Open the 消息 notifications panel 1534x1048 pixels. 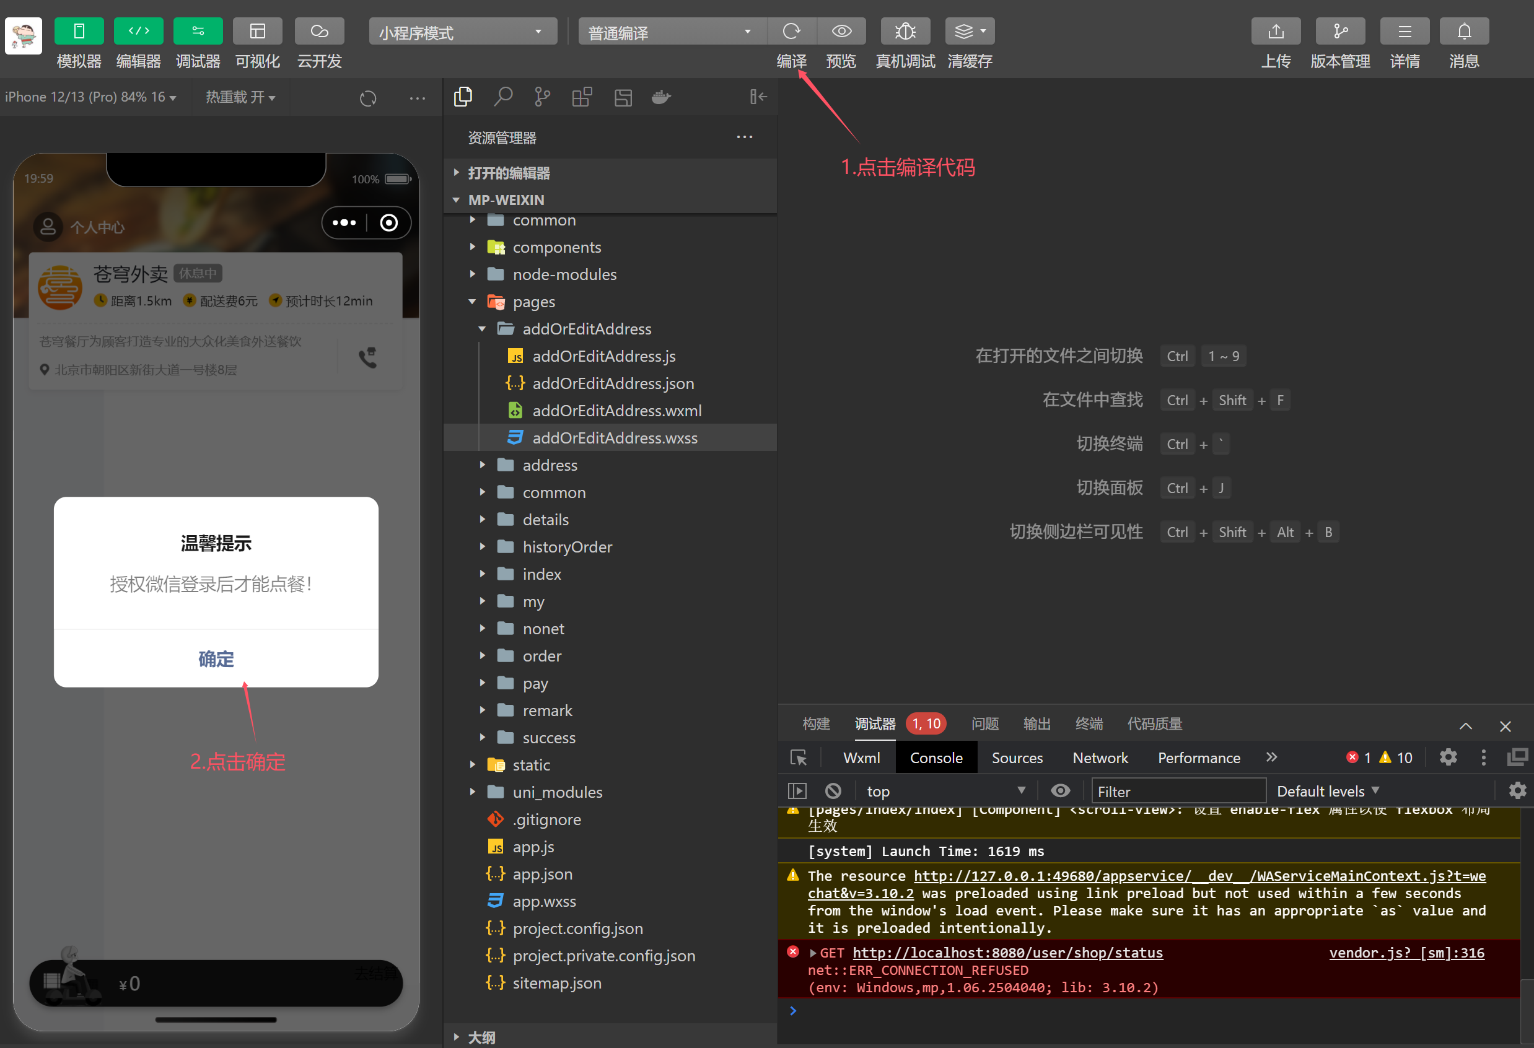1464,31
